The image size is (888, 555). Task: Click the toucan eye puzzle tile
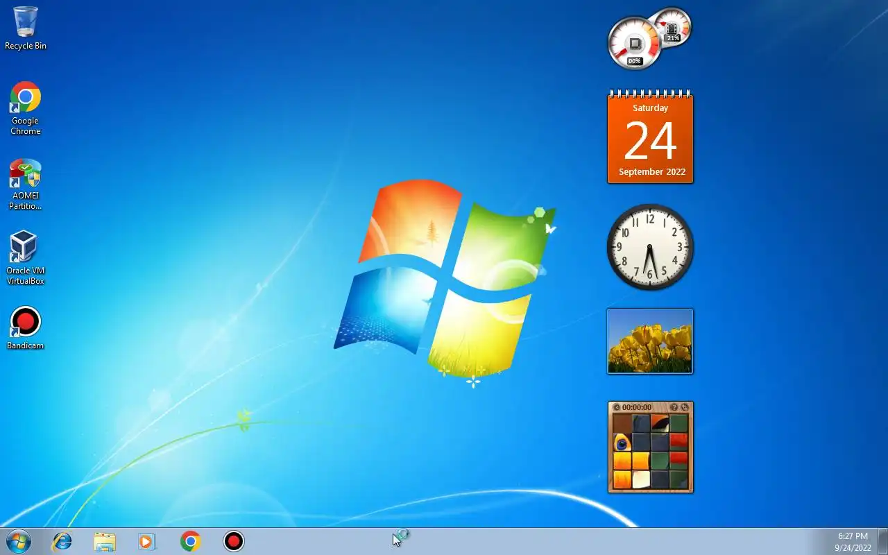coord(622,442)
